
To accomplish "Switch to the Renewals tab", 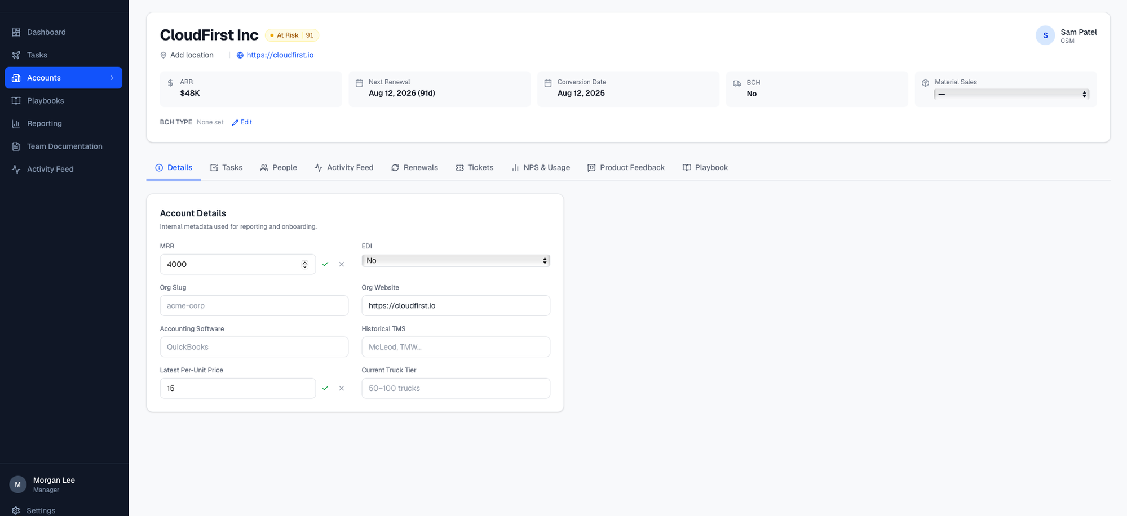I will point(414,168).
